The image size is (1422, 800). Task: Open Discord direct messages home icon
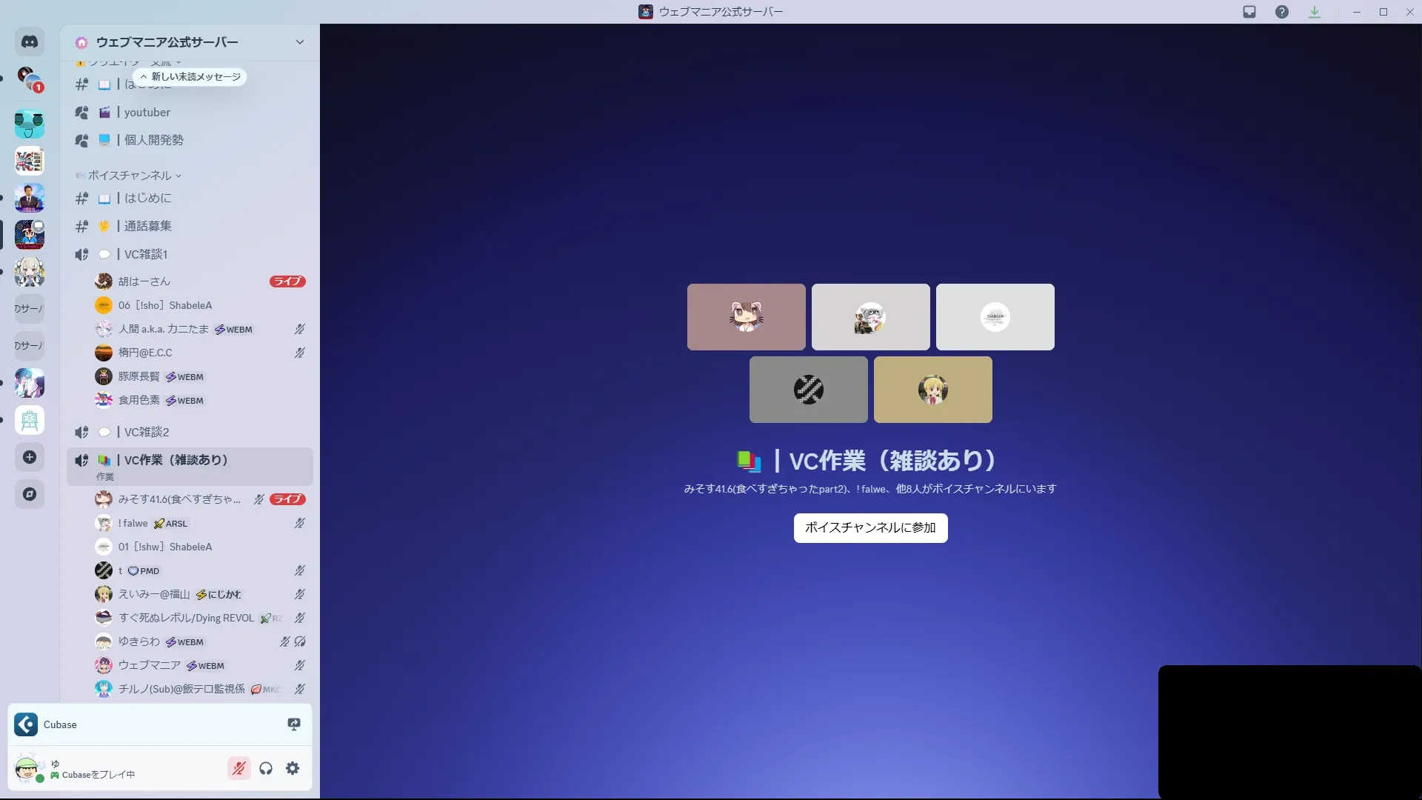(30, 42)
